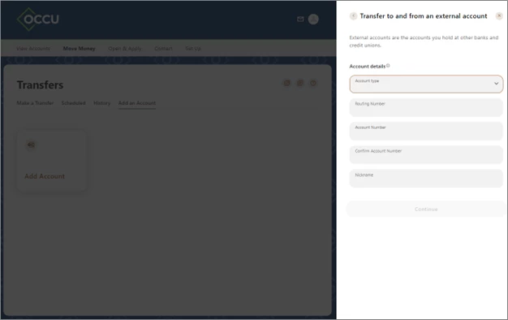Open the messages envelope icon
Screen dimensions: 508x320
300,19
